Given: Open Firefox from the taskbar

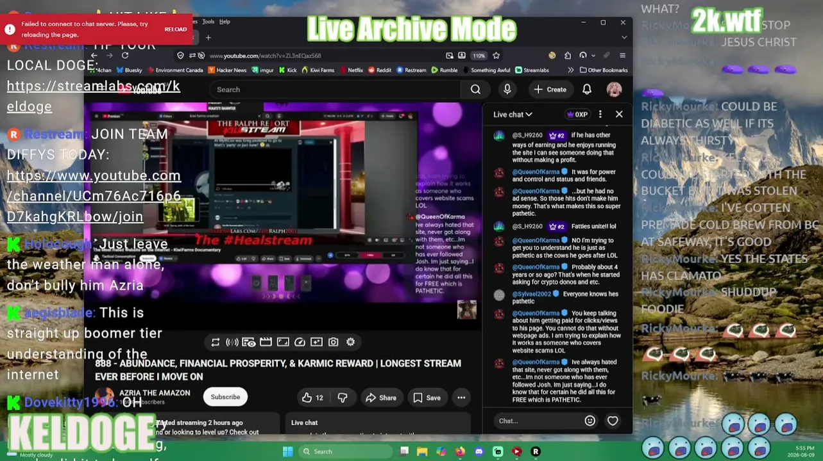Looking at the screenshot, I should (460, 451).
